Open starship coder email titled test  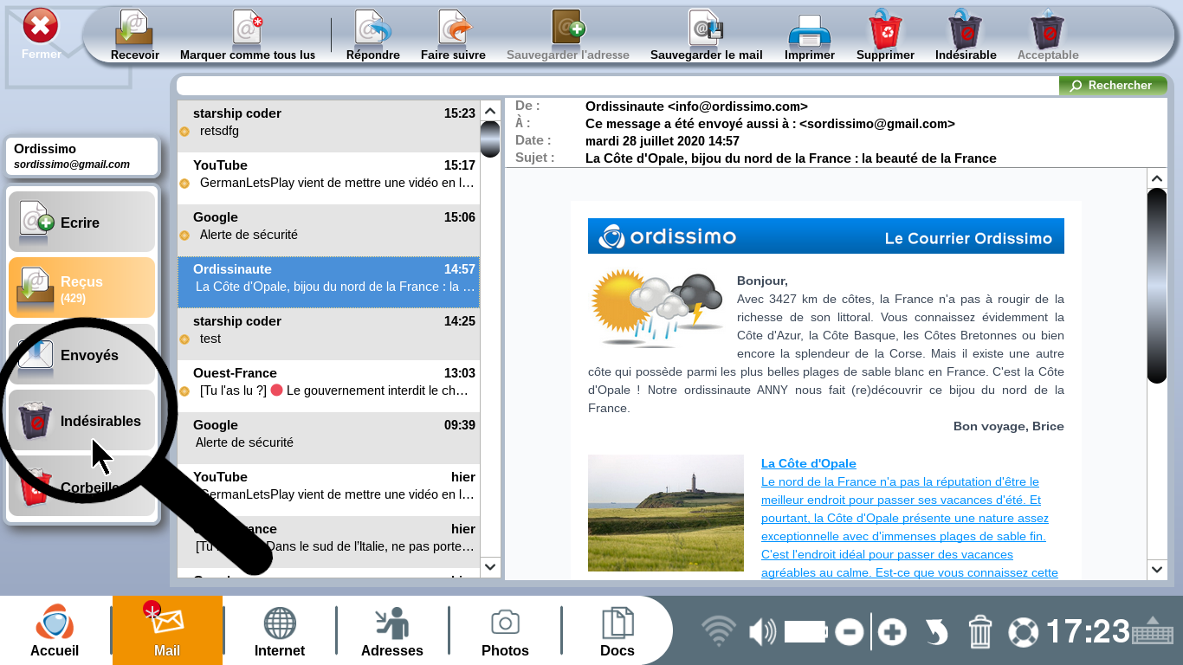[x=328, y=334]
